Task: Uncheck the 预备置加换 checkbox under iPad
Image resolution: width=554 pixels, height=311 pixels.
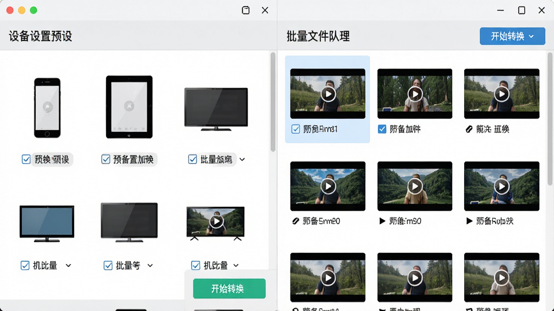Action: point(105,159)
